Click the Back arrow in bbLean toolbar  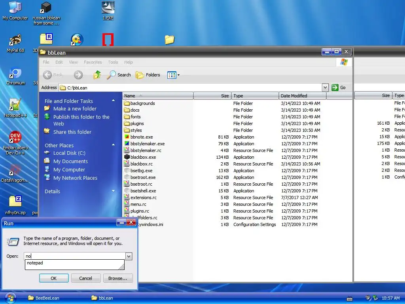tap(53, 75)
